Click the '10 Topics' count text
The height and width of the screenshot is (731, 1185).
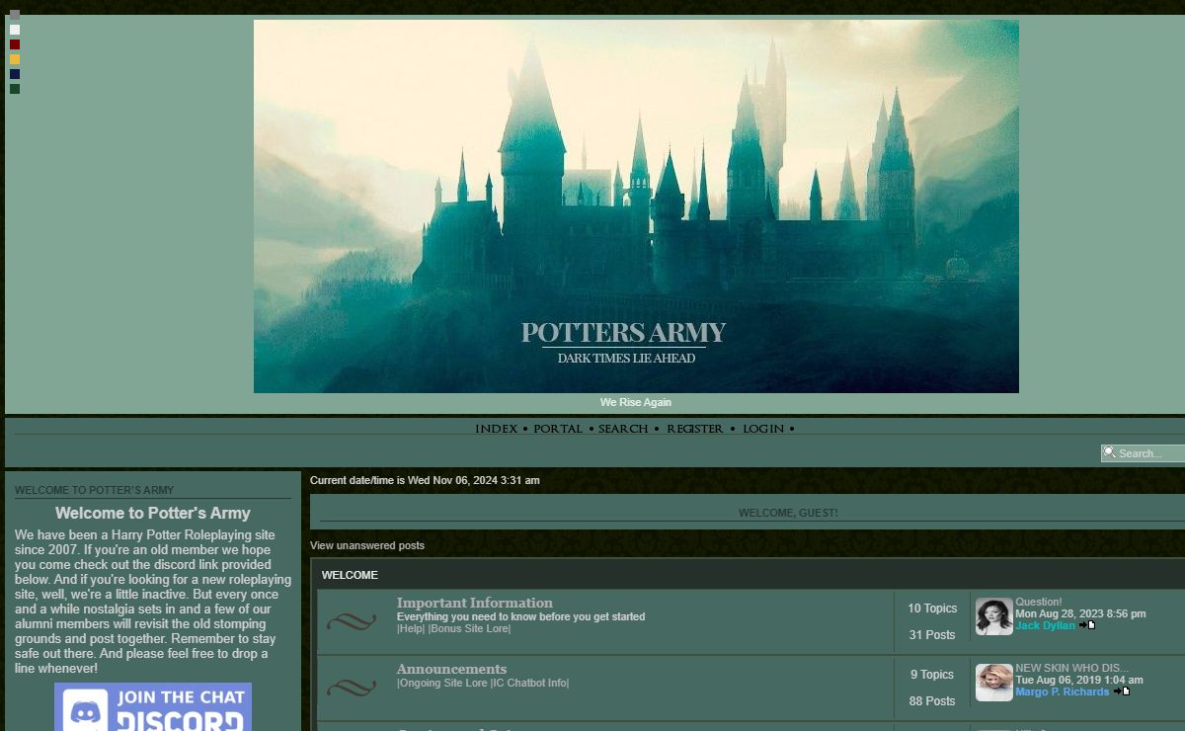coord(932,609)
